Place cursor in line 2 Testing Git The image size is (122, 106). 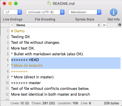point(20,37)
